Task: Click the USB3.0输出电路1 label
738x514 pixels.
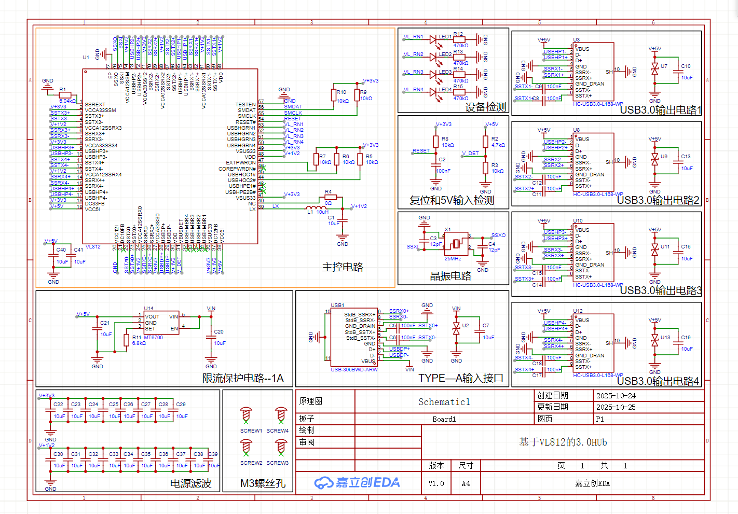Action: tap(661, 110)
